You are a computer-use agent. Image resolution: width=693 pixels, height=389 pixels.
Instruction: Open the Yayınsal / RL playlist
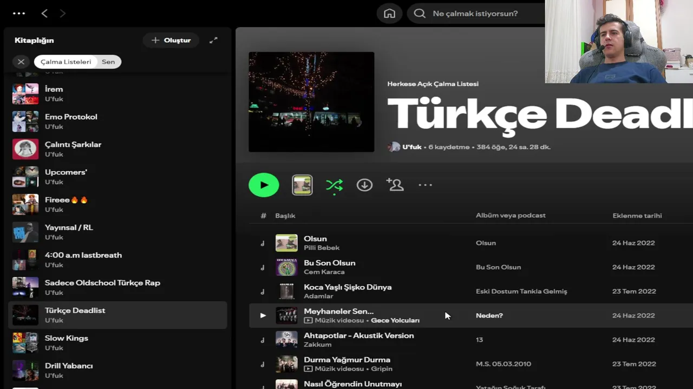pos(117,232)
